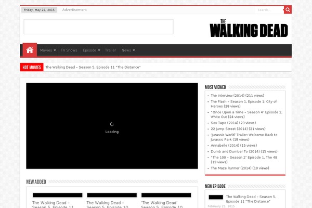Open New Episode thumbnail for The Distance
Screen dimensions: 312x208
pyautogui.click(x=216, y=197)
